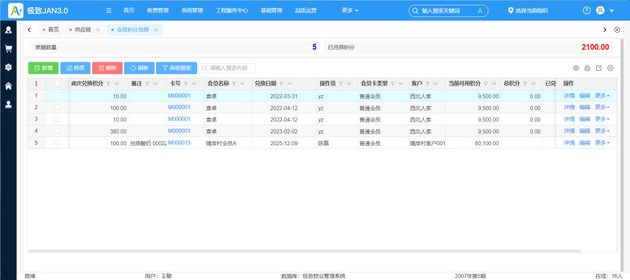The width and height of the screenshot is (630, 280).
Task: Focus the 输入搜索关键词 search box
Action: pos(448,11)
